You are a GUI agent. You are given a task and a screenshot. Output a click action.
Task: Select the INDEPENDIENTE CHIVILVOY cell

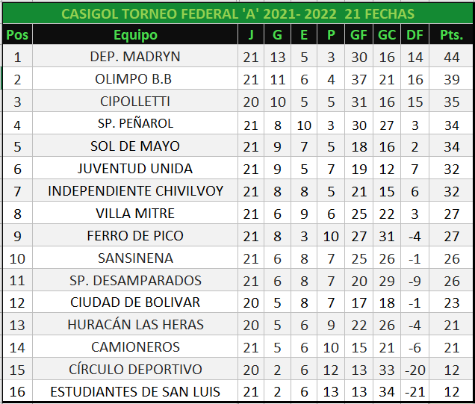click(135, 191)
